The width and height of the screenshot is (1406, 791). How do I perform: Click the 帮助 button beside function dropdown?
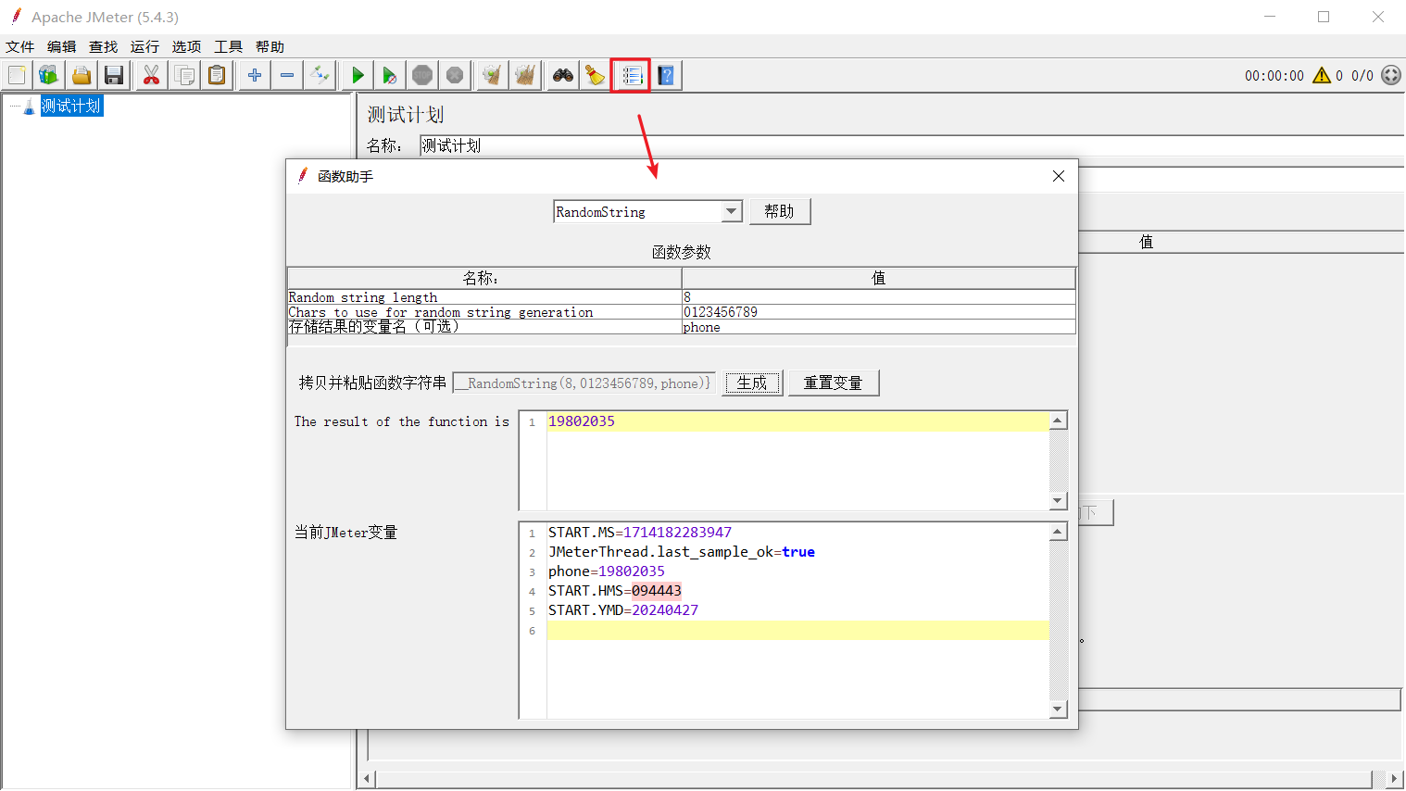(x=779, y=211)
